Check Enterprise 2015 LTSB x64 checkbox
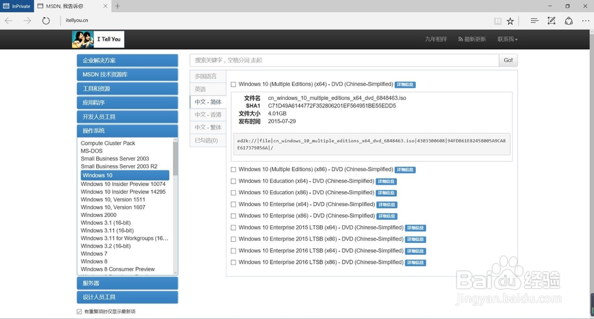 pyautogui.click(x=233, y=228)
